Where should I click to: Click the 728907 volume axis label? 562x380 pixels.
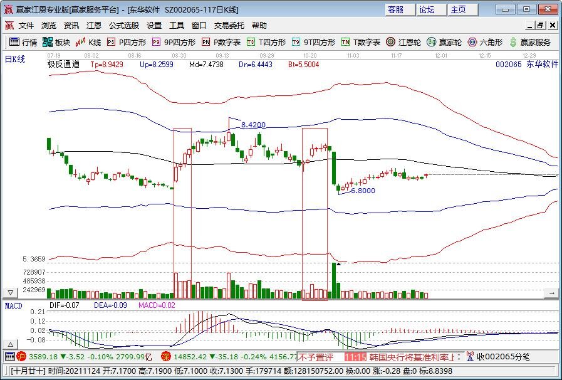[34, 272]
